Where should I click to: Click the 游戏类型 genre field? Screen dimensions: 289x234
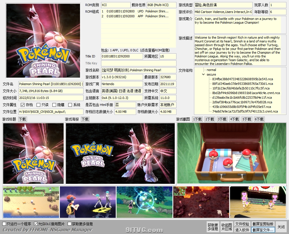click(x=223, y=5)
